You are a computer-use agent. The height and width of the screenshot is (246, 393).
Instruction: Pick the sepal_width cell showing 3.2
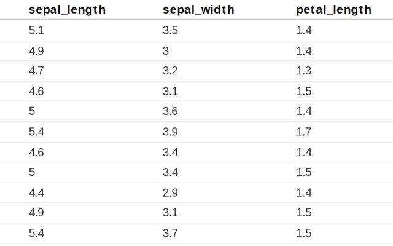coord(170,71)
